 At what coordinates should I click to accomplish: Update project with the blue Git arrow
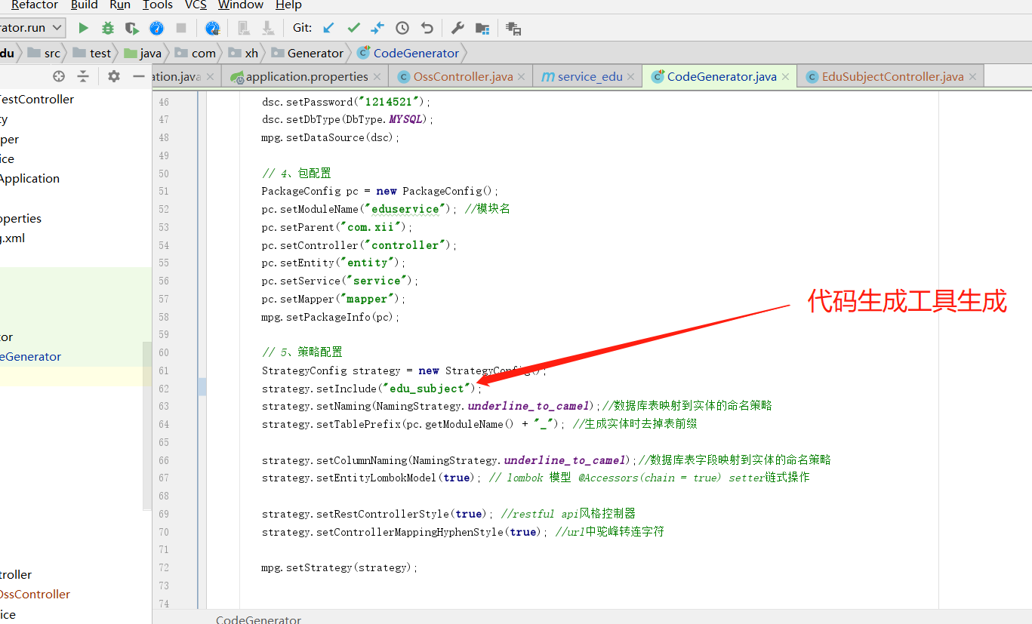click(329, 28)
